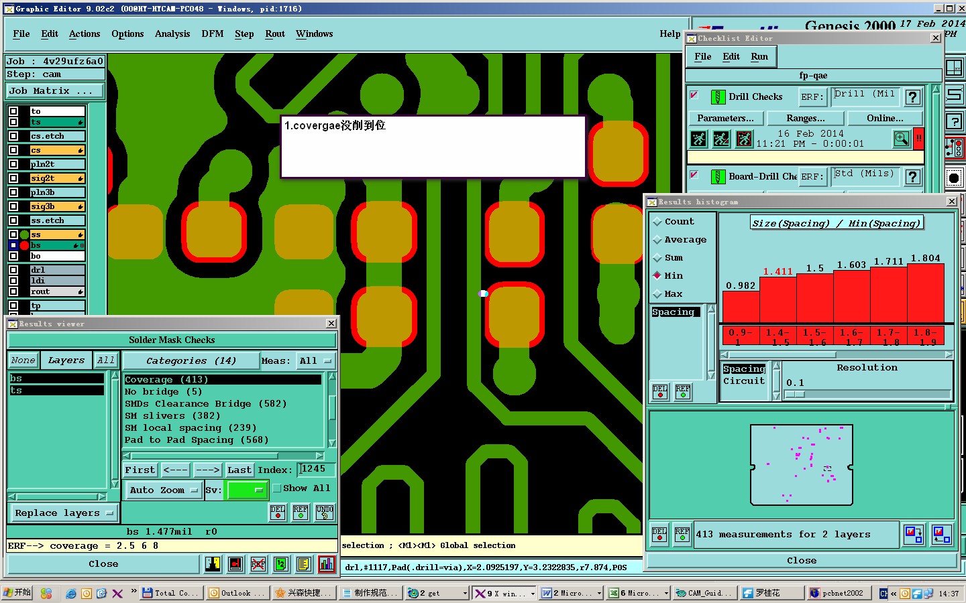Image resolution: width=966 pixels, height=603 pixels.
Task: Open Run menu in Checklist Editor
Action: pos(759,57)
